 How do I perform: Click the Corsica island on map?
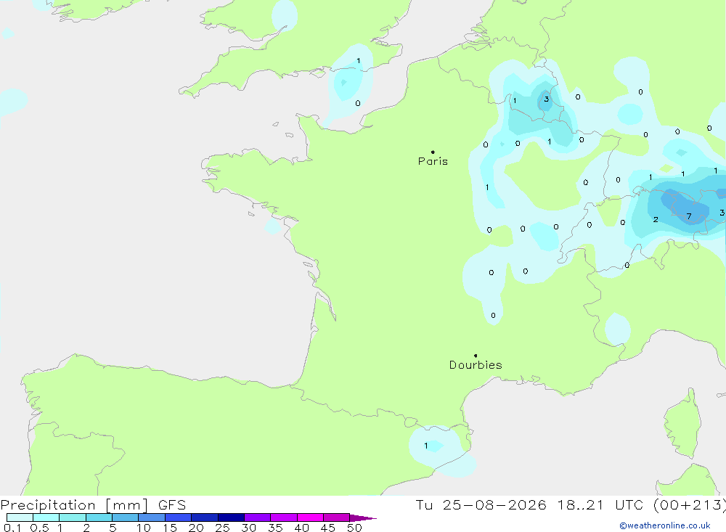tap(683, 424)
